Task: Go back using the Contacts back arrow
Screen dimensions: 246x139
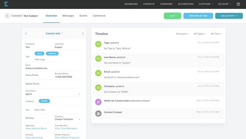Action: 7,16
